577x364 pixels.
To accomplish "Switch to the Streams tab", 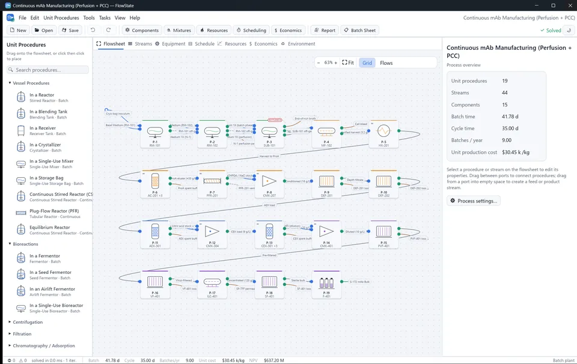I will click(x=140, y=44).
